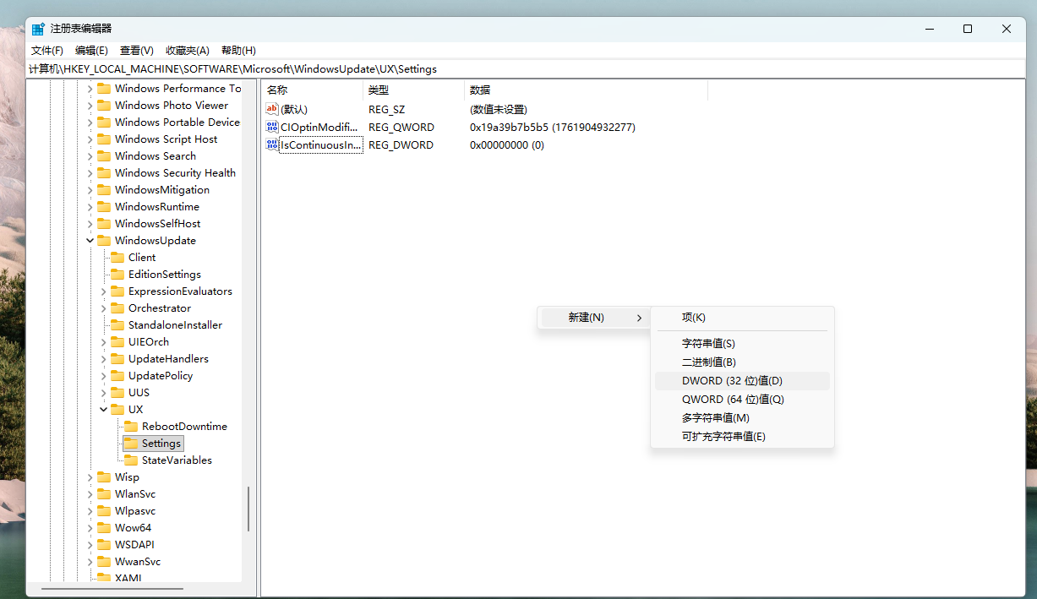The height and width of the screenshot is (599, 1037).
Task: Open the 帮助(H) menu
Action: pyautogui.click(x=238, y=51)
